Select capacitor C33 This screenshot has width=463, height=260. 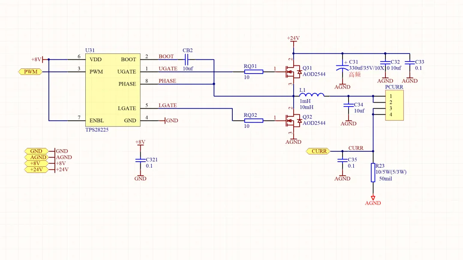[x=409, y=62]
